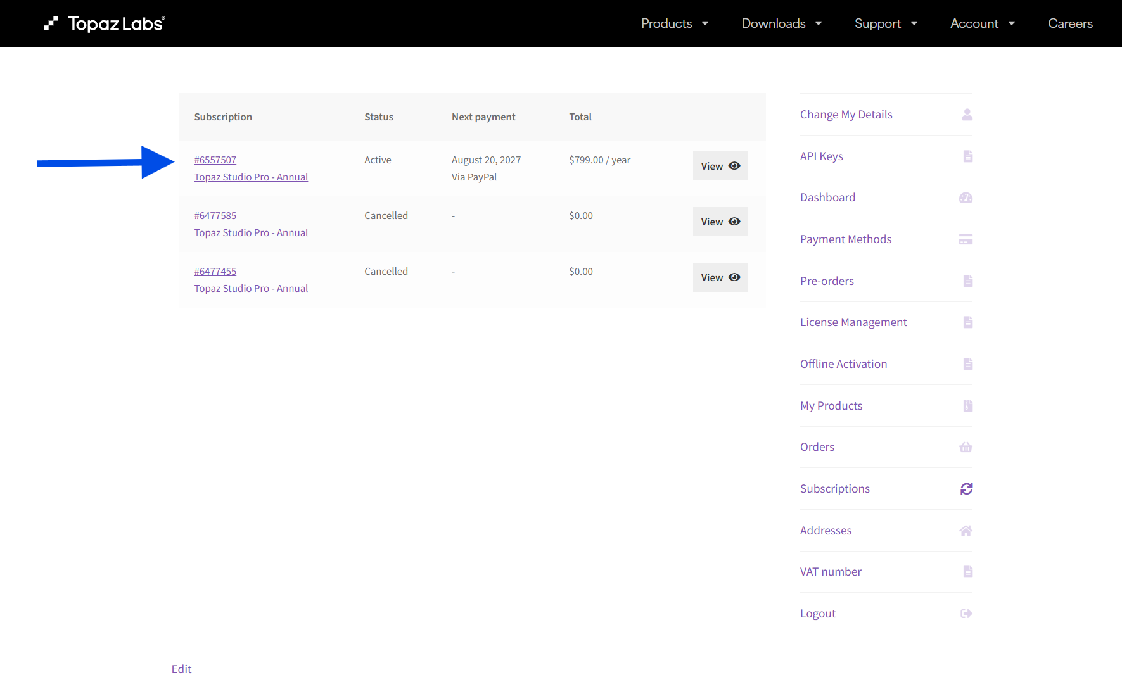View cancelled subscription #6477585

(720, 222)
